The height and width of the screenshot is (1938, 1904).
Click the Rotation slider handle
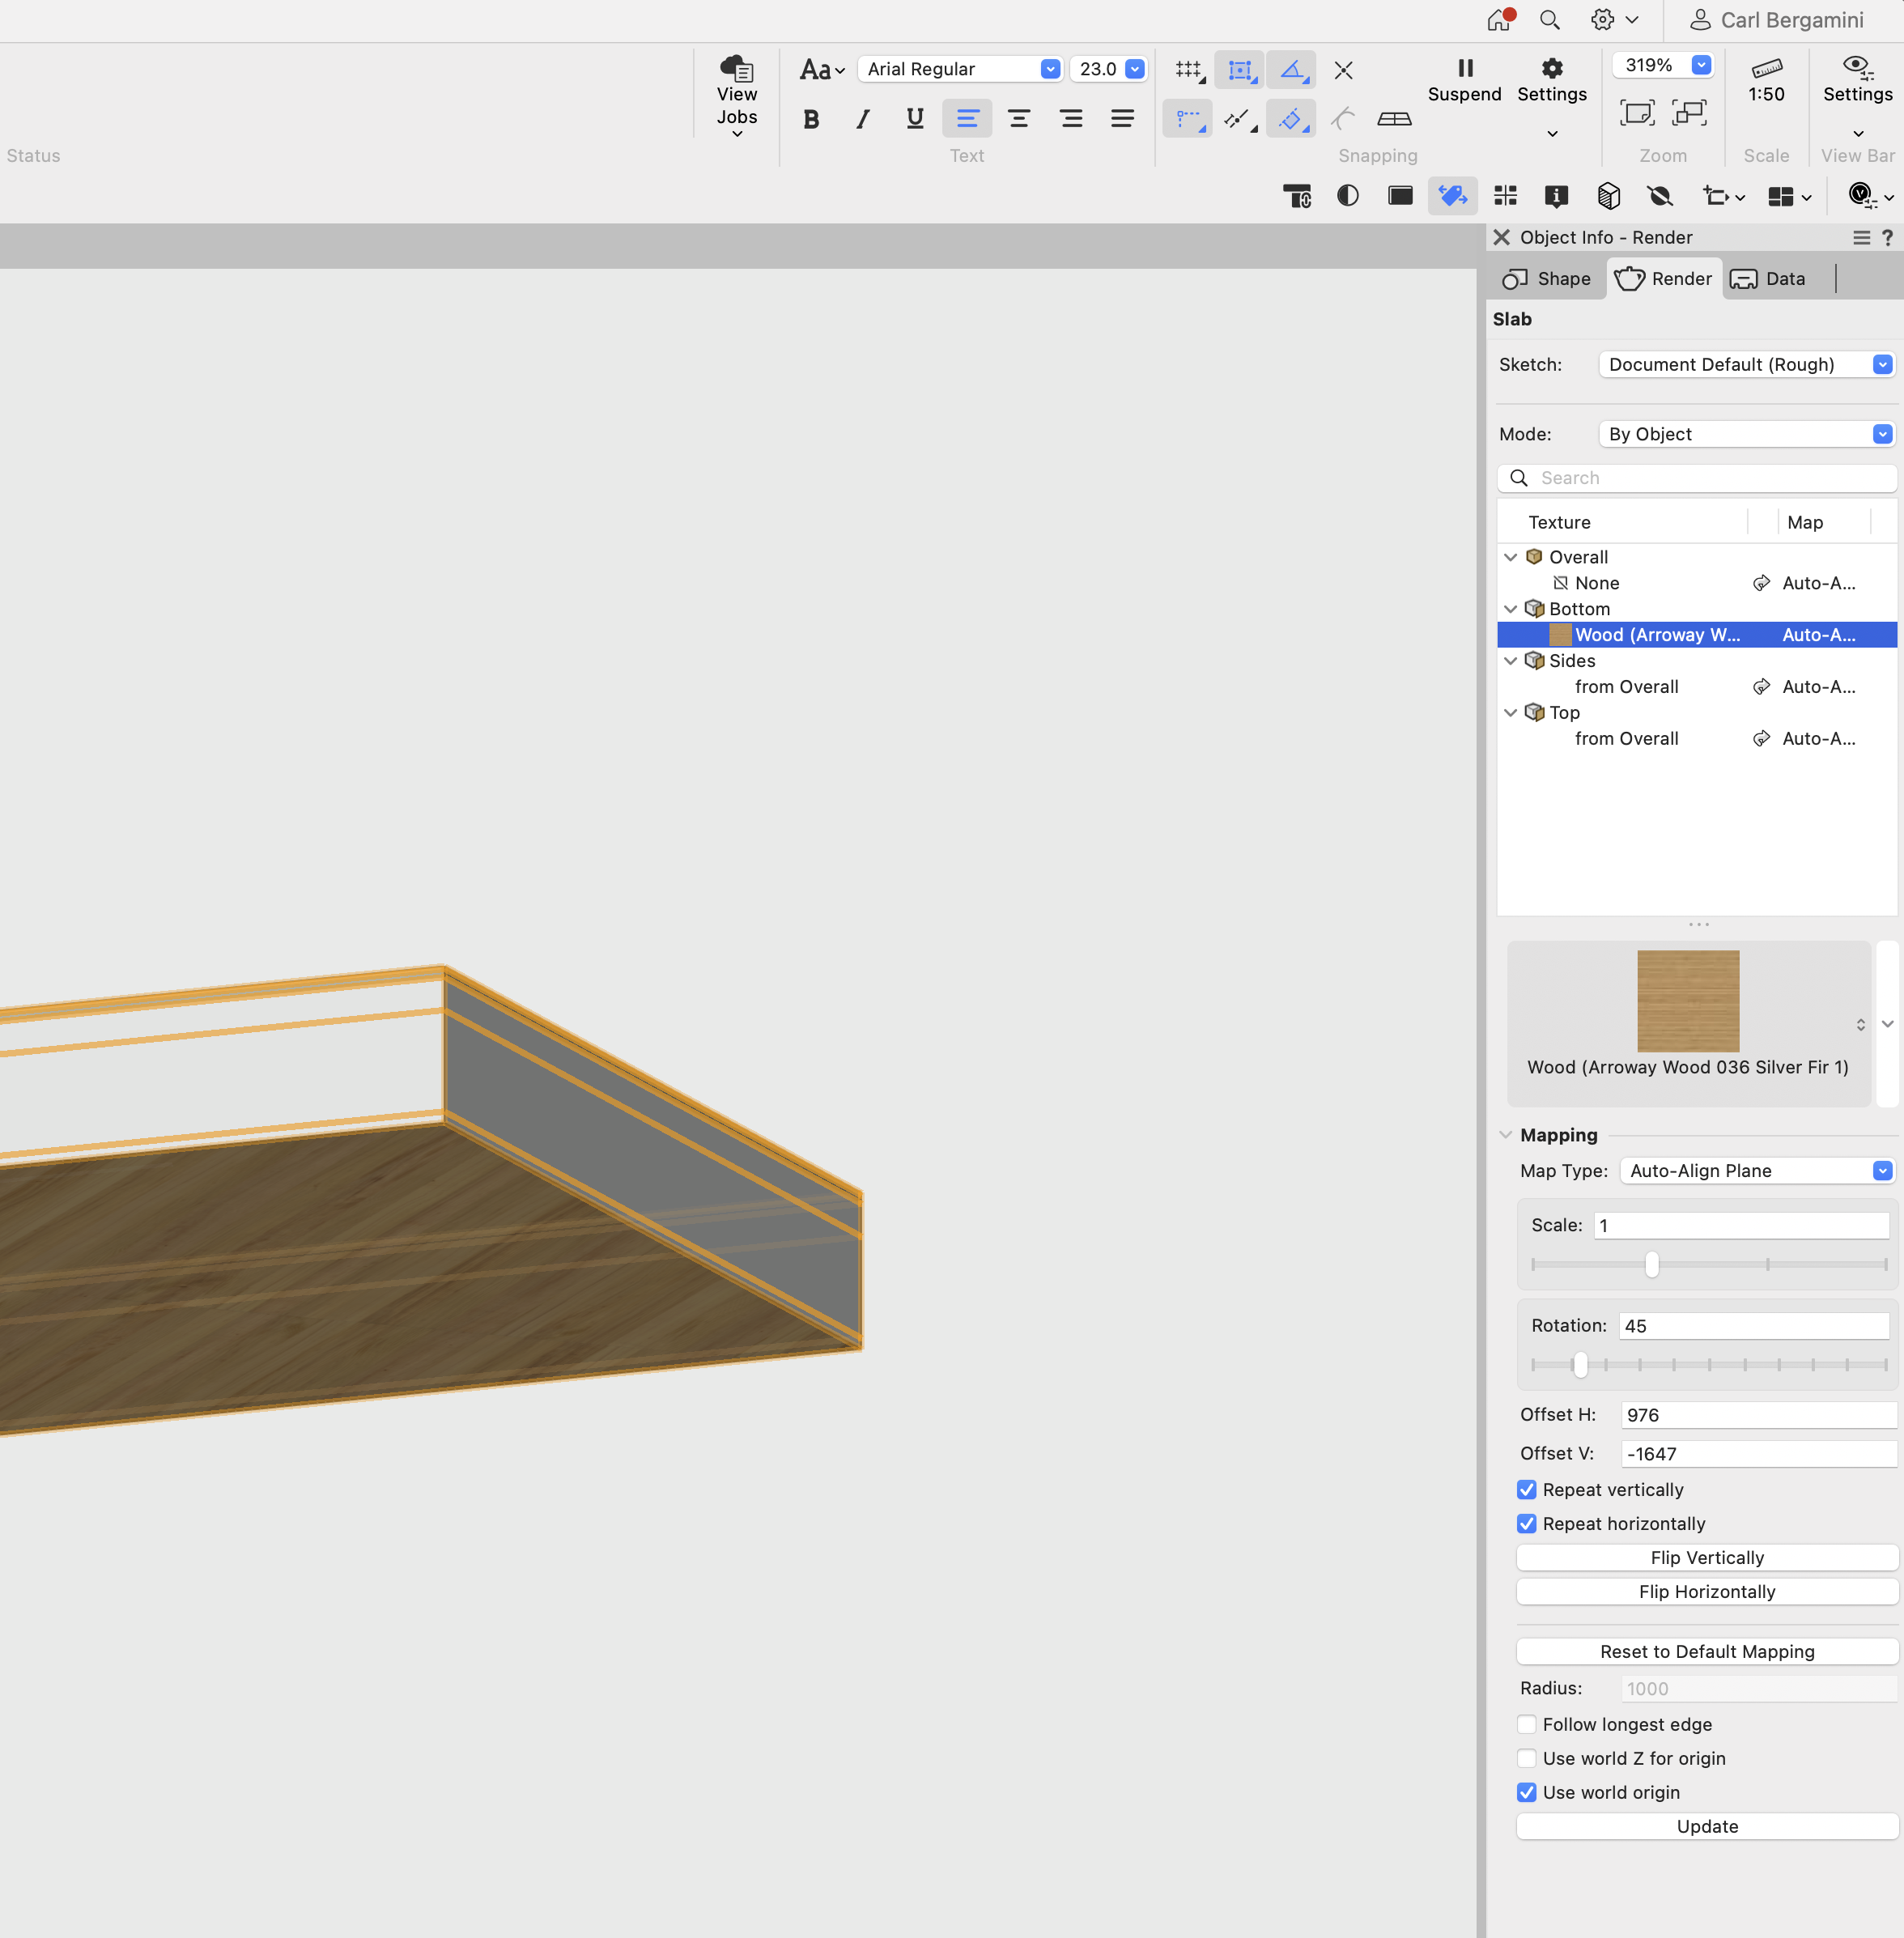[x=1579, y=1364]
